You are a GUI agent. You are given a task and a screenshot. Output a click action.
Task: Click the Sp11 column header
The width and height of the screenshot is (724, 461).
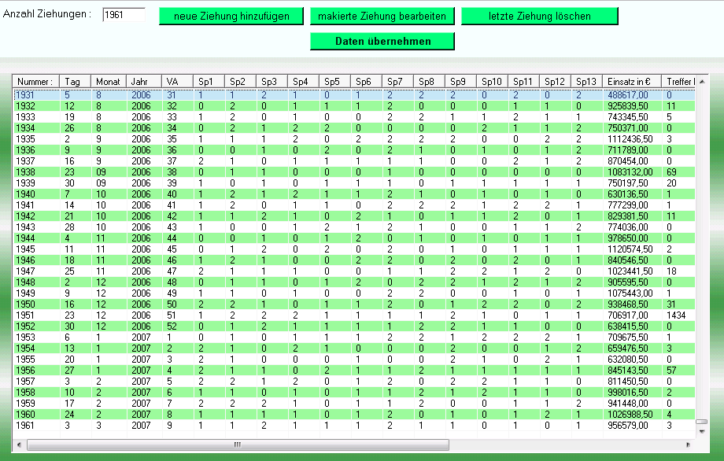point(523,82)
